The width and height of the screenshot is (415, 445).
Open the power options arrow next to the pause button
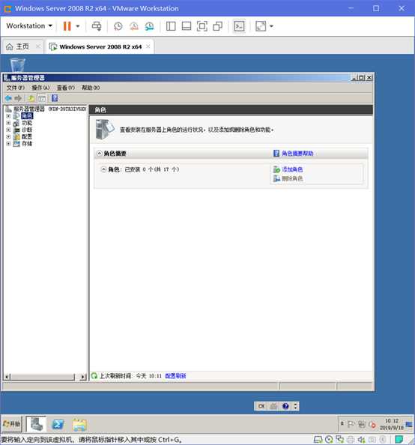[x=78, y=26]
